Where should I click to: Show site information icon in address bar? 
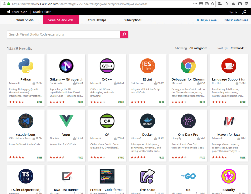[5, 4]
